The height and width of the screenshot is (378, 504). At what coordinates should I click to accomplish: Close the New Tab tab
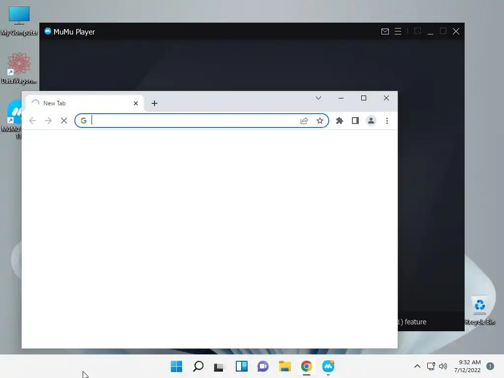pyautogui.click(x=136, y=103)
